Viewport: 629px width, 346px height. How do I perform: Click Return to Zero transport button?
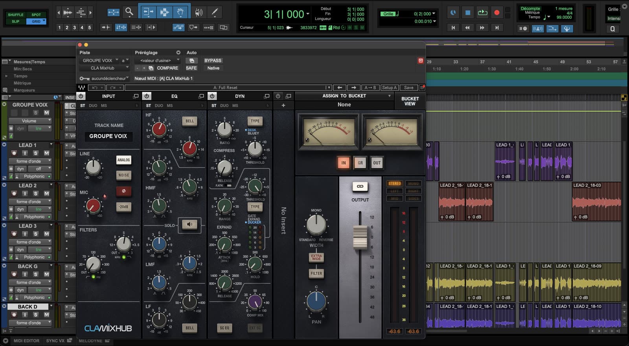point(453,28)
